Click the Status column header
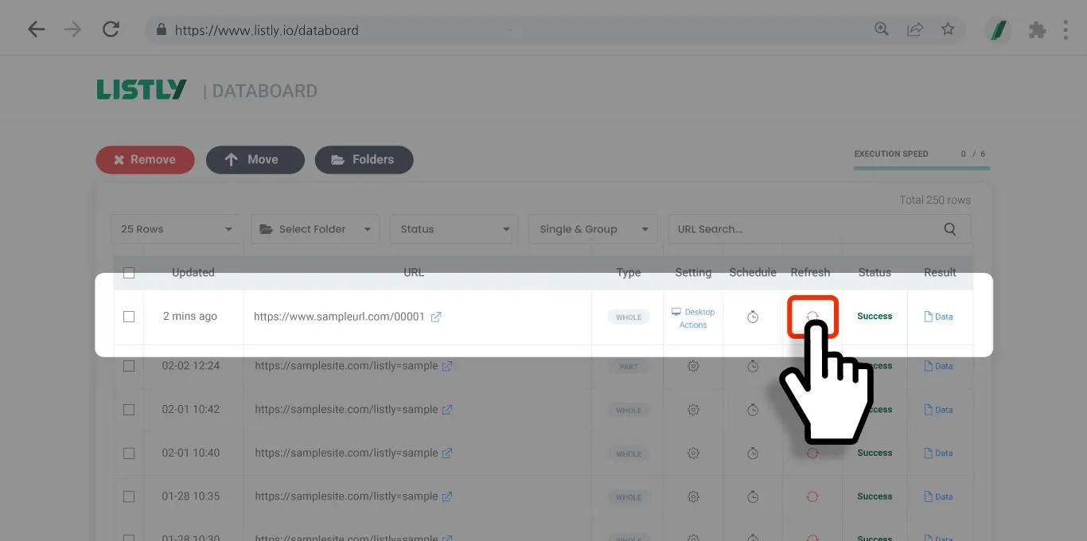This screenshot has width=1087, height=541. coord(875,272)
